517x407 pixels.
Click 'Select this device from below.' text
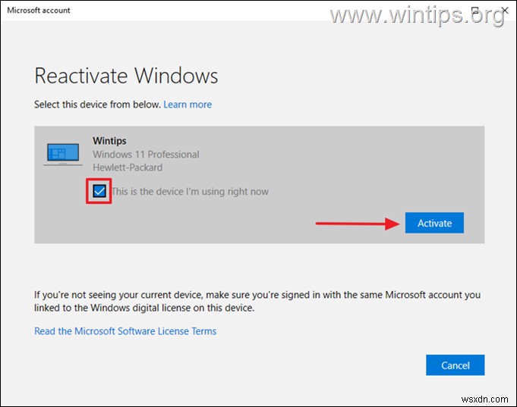98,105
